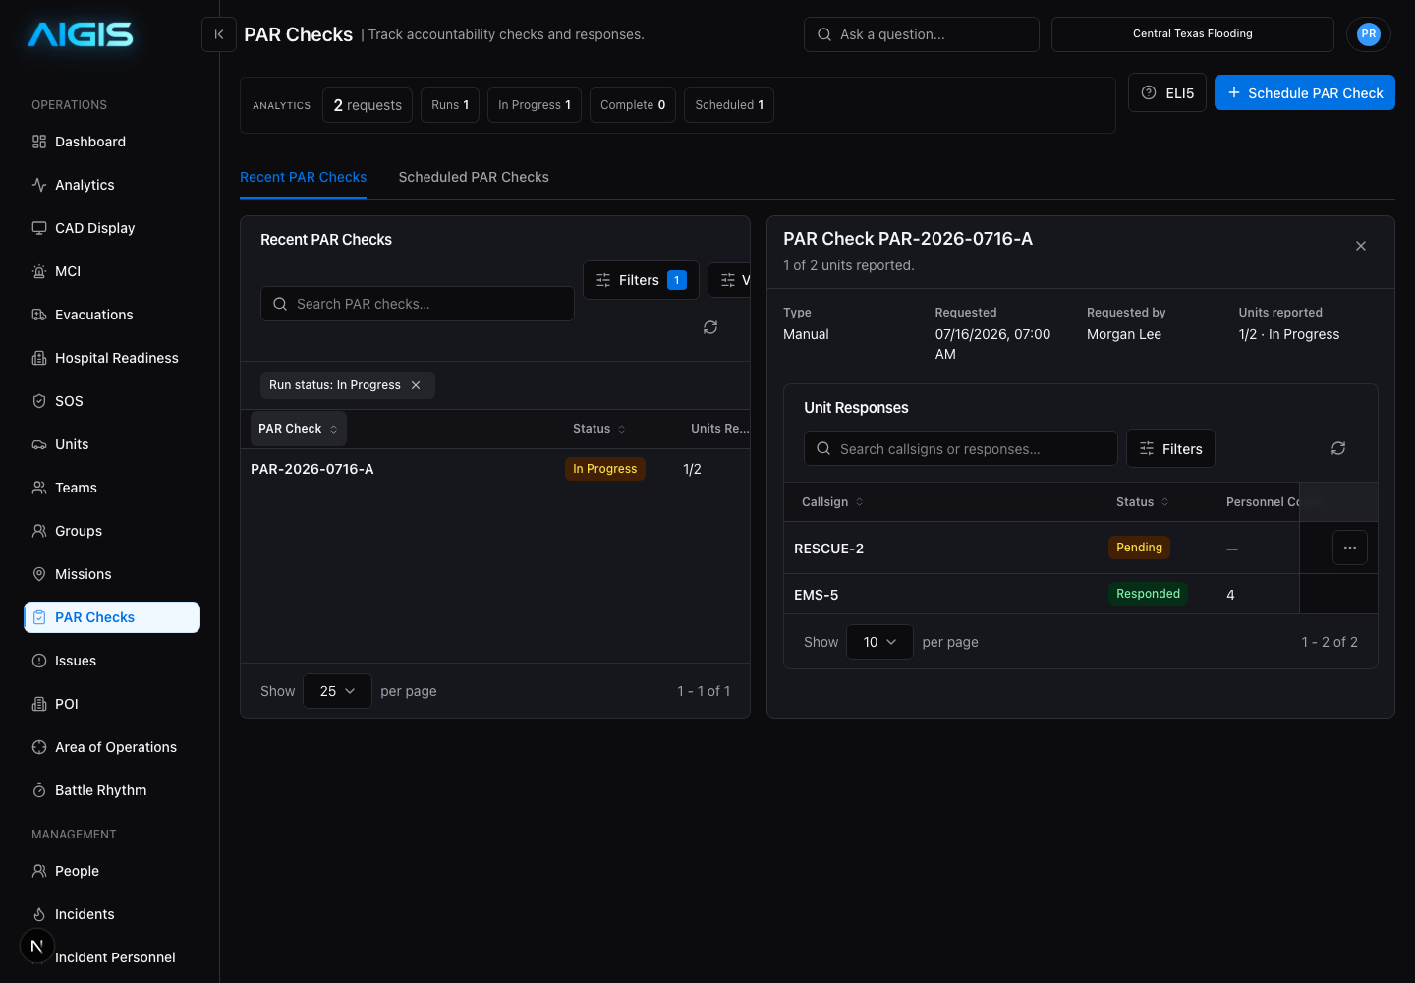Image resolution: width=1415 pixels, height=983 pixels.
Task: Remove the Run status: In Progress filter chip
Action: click(x=416, y=385)
